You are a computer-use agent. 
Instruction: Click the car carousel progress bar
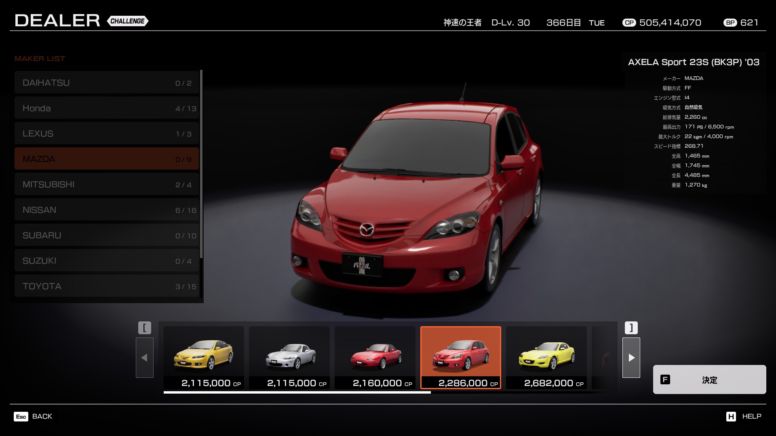pos(297,392)
